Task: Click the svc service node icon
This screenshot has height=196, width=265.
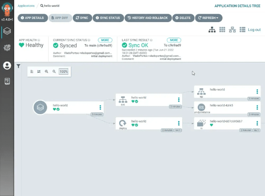Action: [x=123, y=100]
